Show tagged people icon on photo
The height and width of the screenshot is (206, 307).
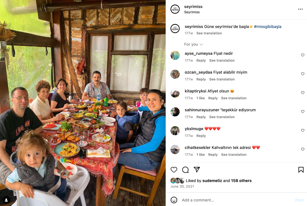tap(6, 200)
